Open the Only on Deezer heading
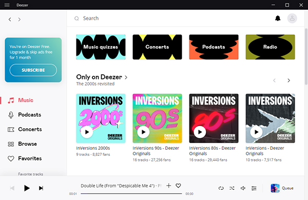 (x=99, y=77)
